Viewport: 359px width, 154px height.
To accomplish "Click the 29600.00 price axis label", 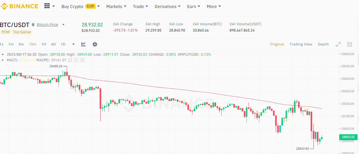I will click(x=348, y=54).
